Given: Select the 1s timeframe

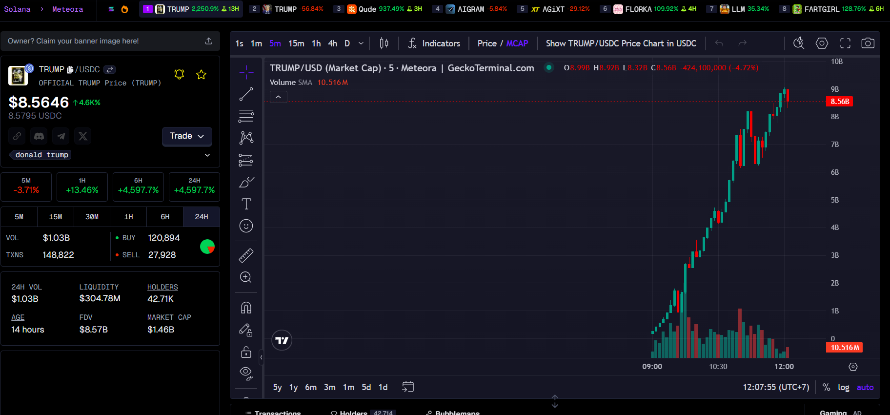Looking at the screenshot, I should coord(239,43).
